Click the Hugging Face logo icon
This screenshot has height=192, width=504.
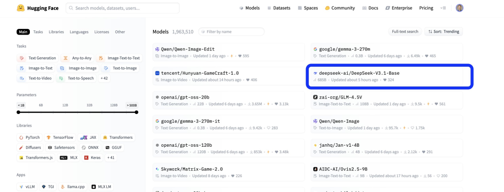point(21,8)
